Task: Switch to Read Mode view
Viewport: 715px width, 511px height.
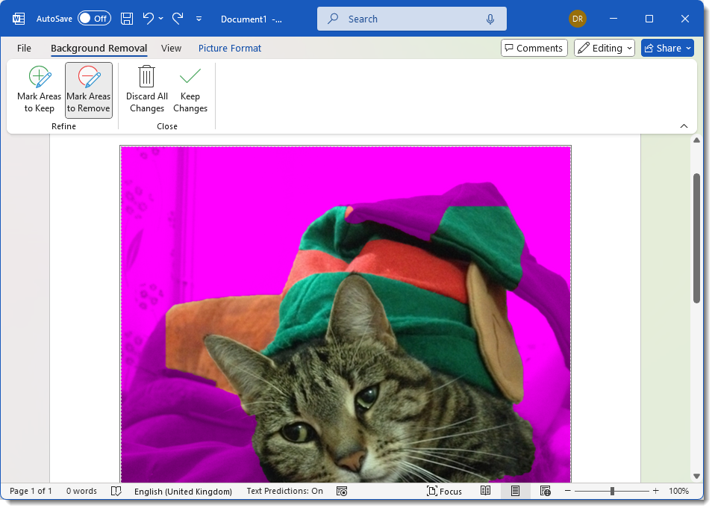Action: [485, 491]
